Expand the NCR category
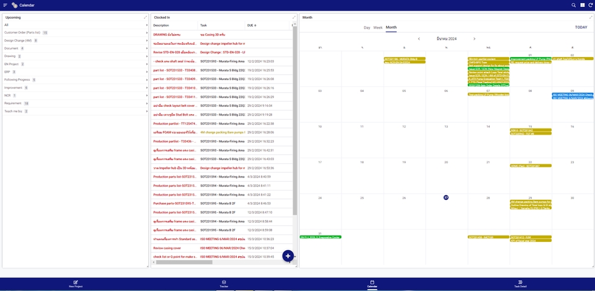The height and width of the screenshot is (291, 595). (75, 96)
